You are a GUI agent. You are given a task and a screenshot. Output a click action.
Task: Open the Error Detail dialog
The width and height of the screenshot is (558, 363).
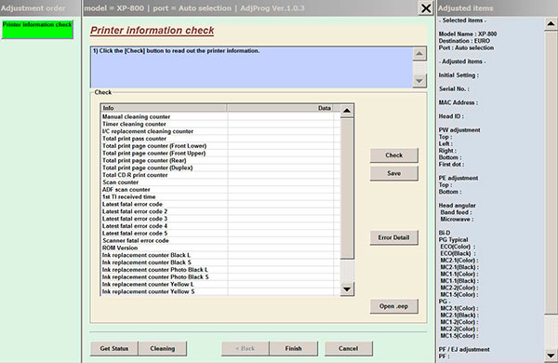tap(394, 237)
